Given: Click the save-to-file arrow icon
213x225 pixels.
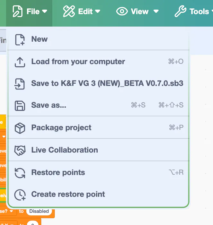Looking at the screenshot, I should [20, 84].
